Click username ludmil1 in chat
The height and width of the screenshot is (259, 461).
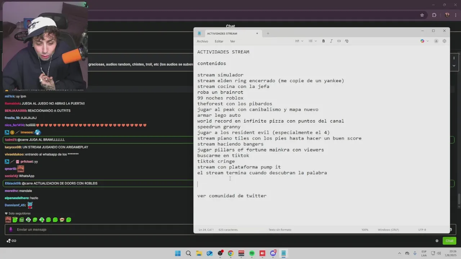10,140
